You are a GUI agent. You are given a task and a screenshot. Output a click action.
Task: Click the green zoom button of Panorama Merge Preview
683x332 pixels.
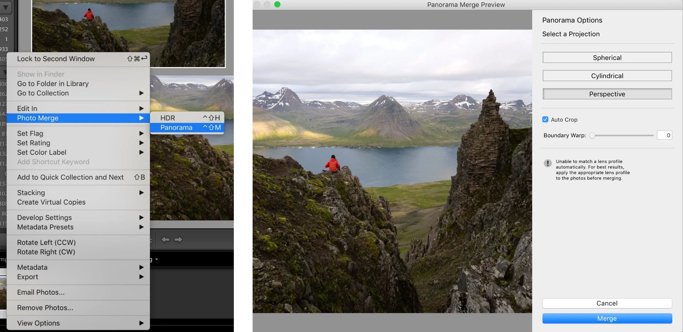tap(277, 4)
